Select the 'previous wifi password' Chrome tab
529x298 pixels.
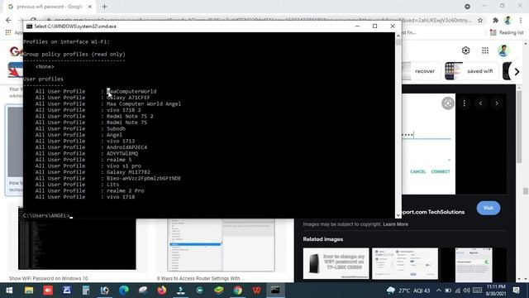[x=50, y=7]
